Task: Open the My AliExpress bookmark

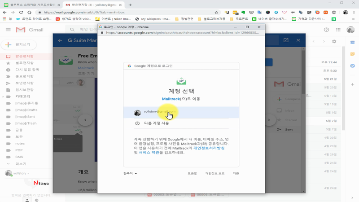Action: tap(153, 19)
